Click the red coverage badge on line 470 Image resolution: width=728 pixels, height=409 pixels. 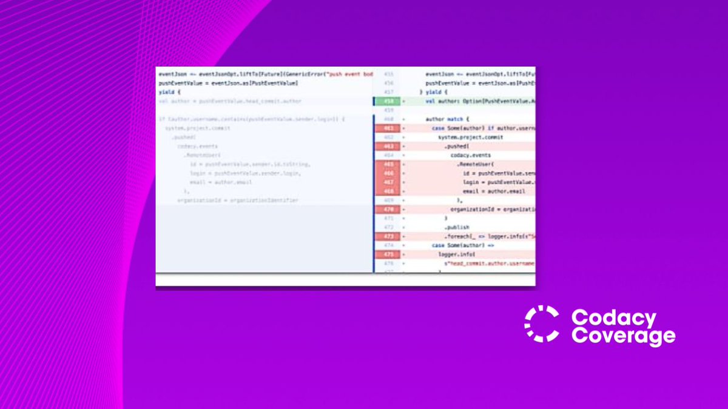pyautogui.click(x=388, y=209)
